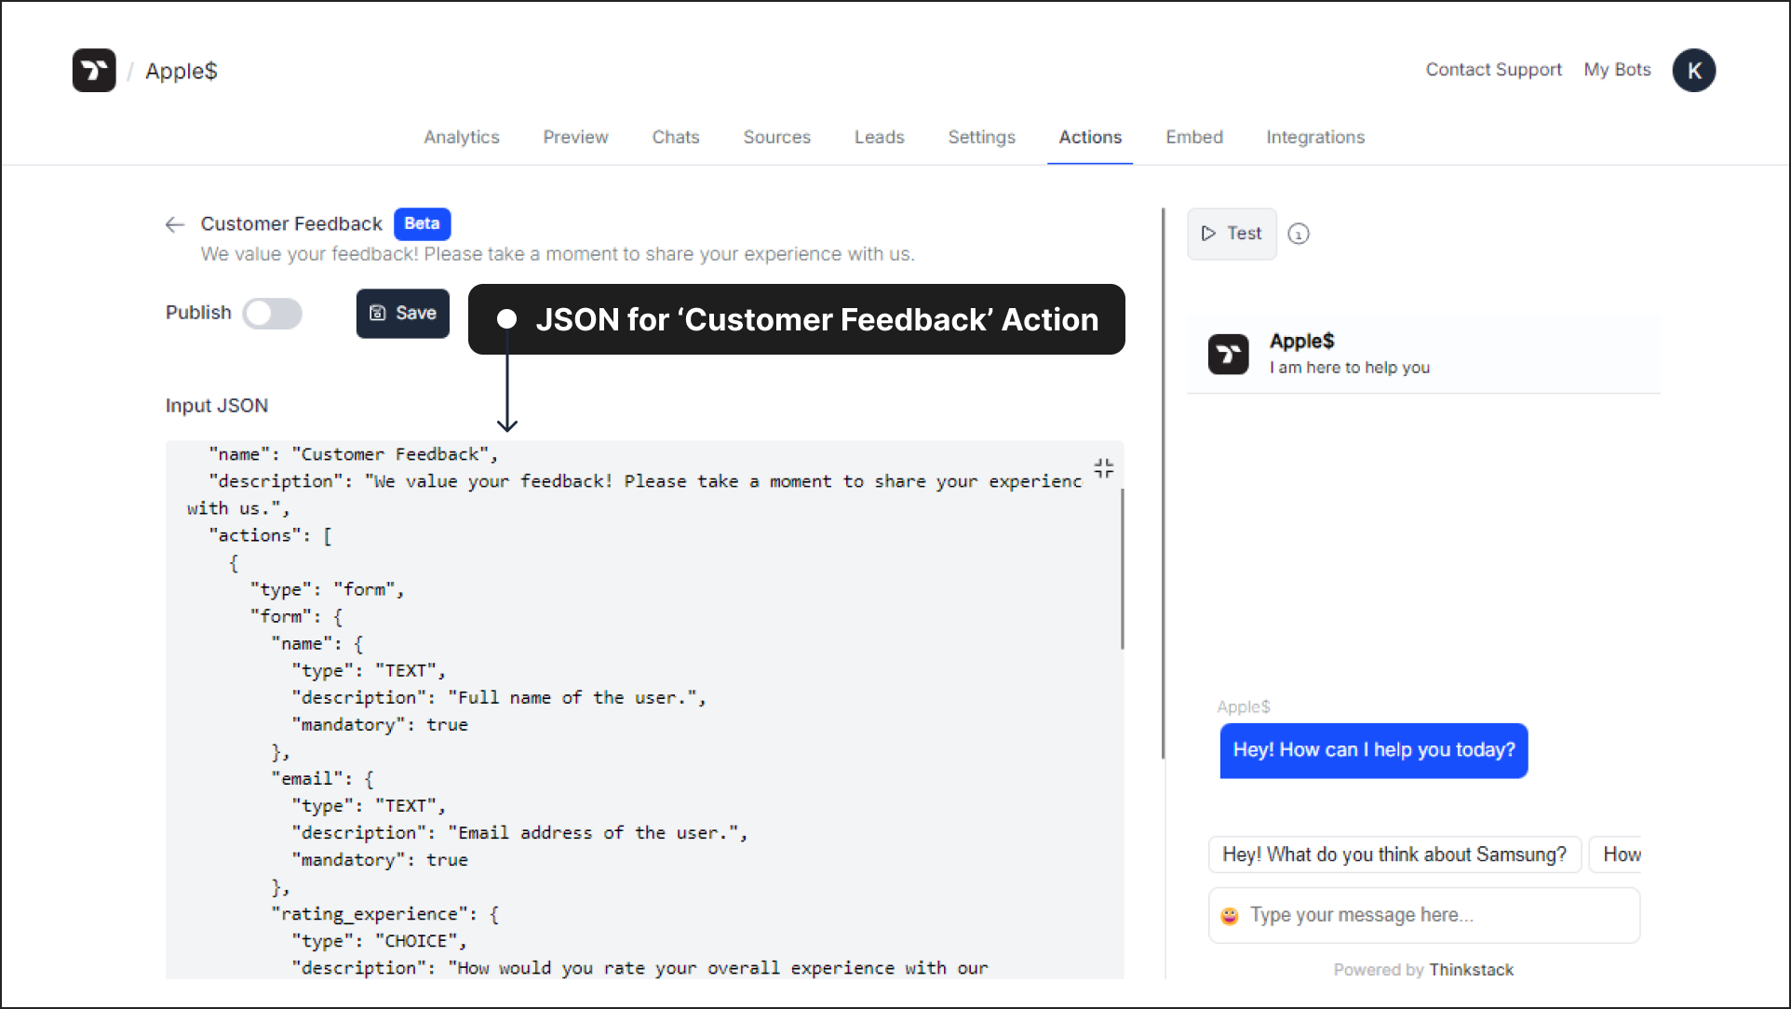Open the Embed tab

coord(1194,137)
